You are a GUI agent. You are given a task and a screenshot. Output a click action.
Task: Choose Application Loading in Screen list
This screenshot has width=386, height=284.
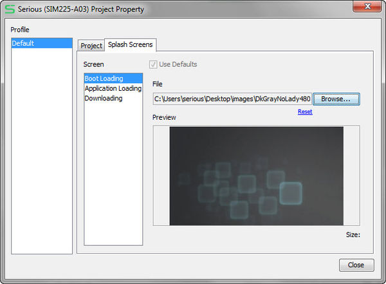tap(113, 88)
